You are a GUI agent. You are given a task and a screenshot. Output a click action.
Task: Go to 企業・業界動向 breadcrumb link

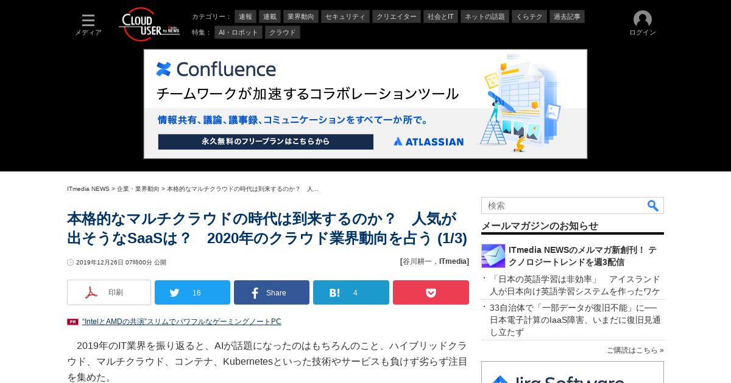(138, 189)
